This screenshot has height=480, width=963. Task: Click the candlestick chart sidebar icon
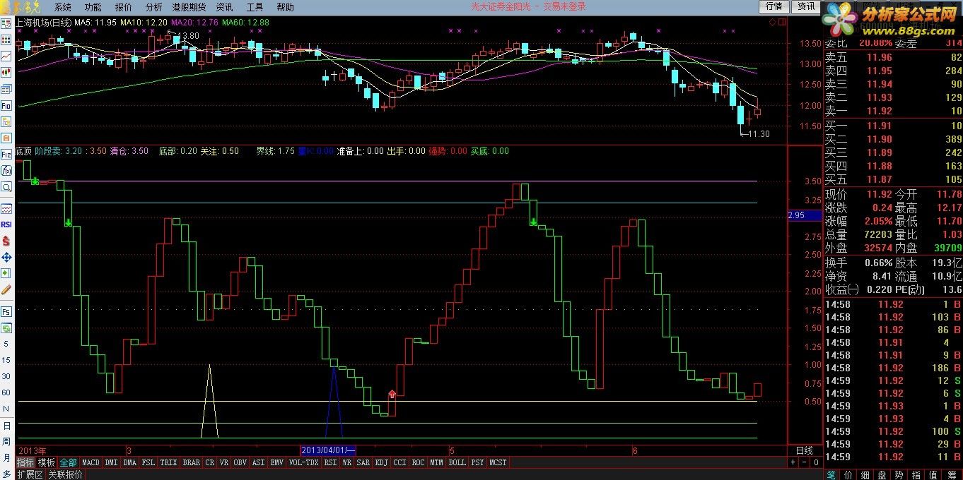pos(6,73)
